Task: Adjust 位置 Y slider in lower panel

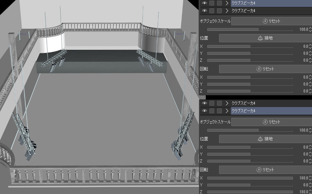Action: coord(250,154)
